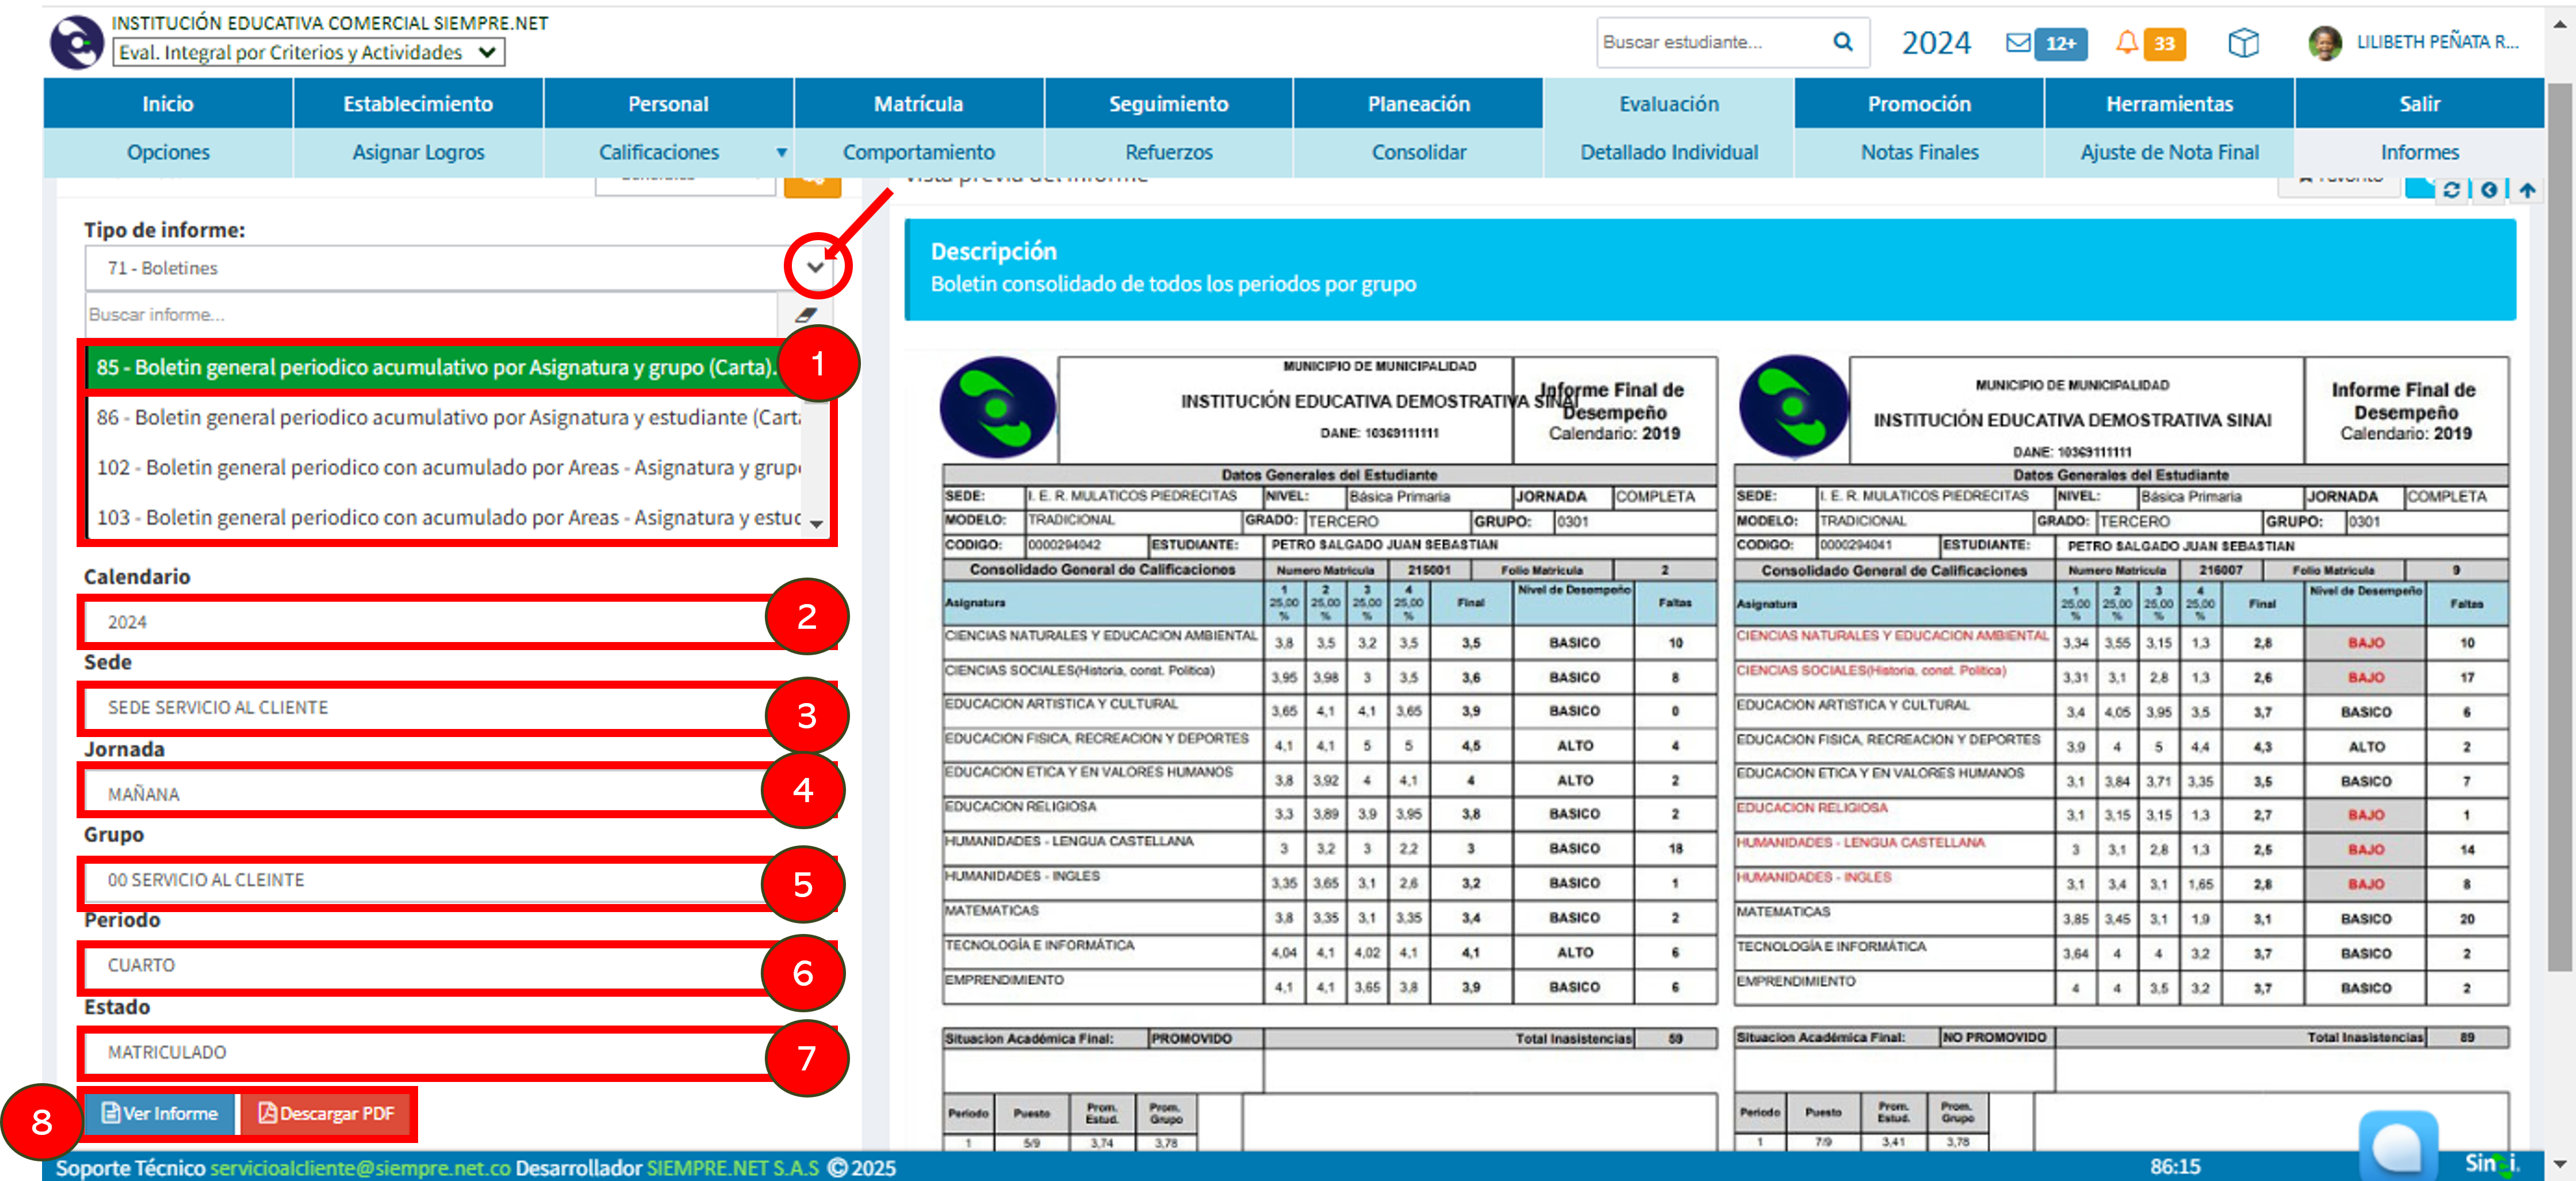Click the SIEMPRE.NET S.A.S developer link
This screenshot has width=2576, height=1181.
coord(732,1167)
